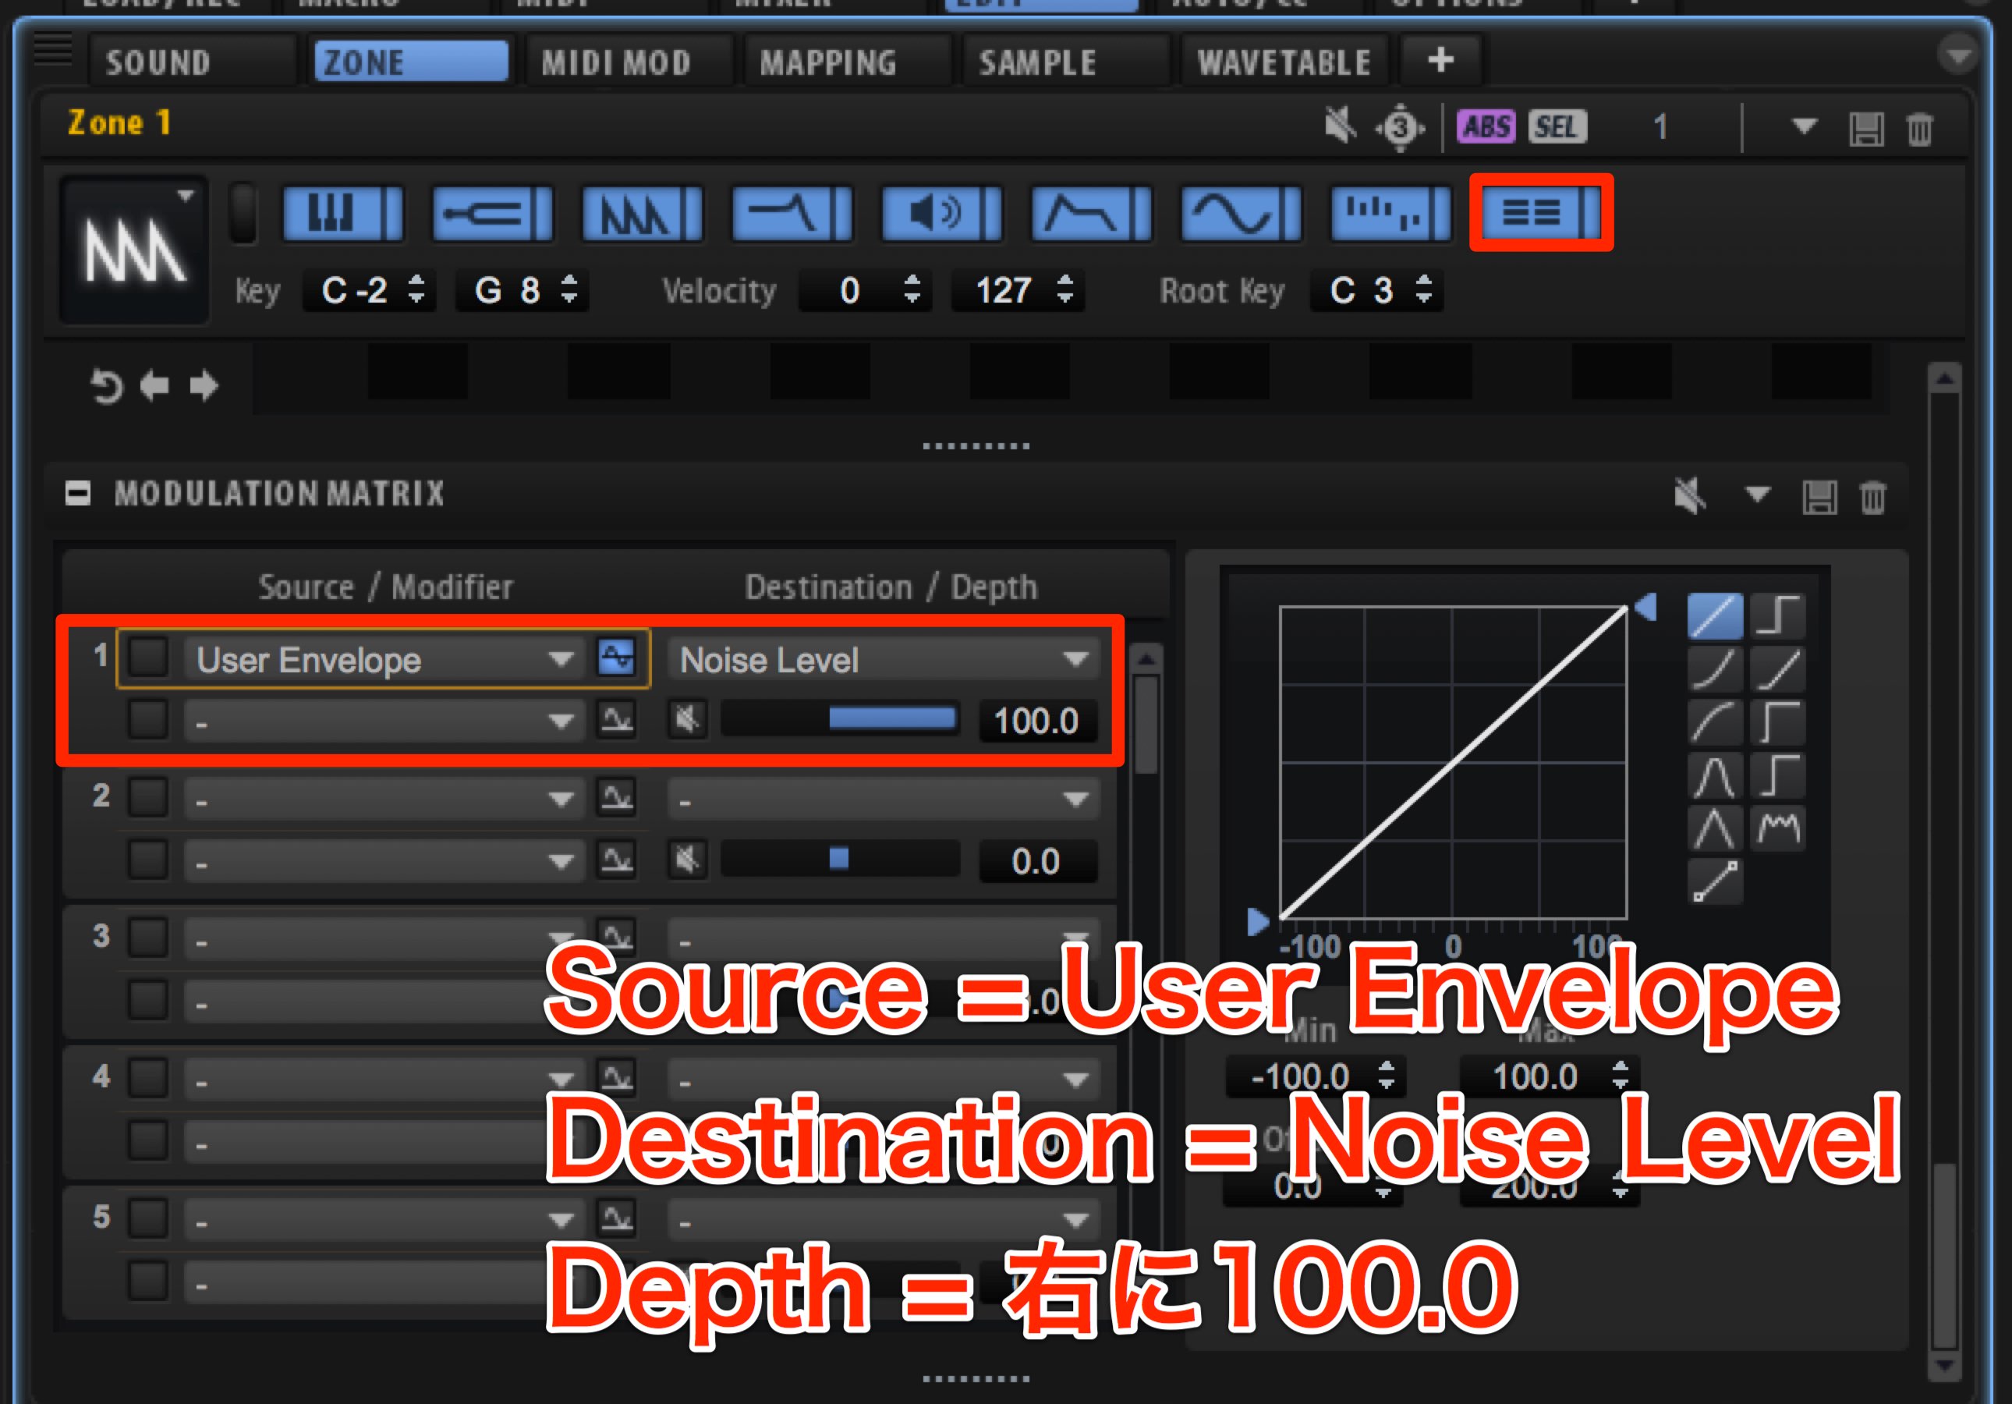
Task: Open the Filter section button
Action: 792,213
